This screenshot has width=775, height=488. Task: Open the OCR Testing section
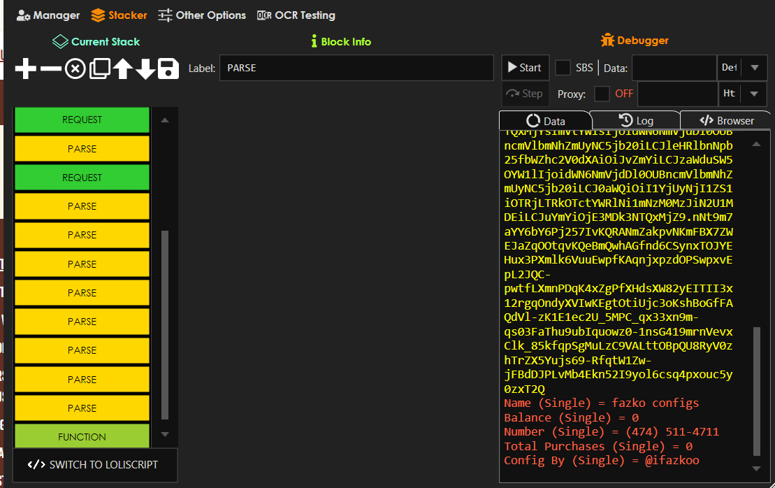[x=296, y=14]
